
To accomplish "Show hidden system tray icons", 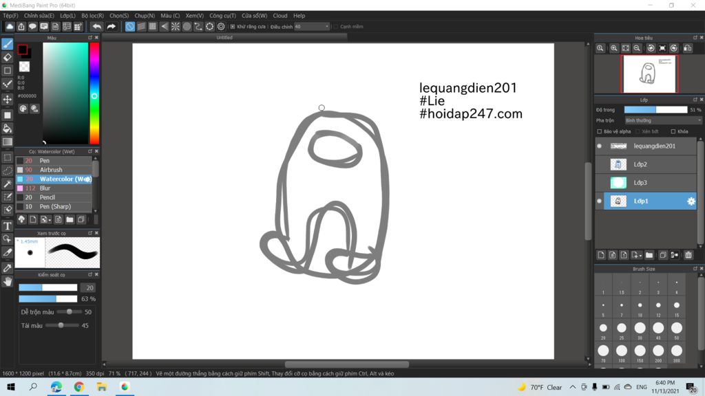I will 572,387.
